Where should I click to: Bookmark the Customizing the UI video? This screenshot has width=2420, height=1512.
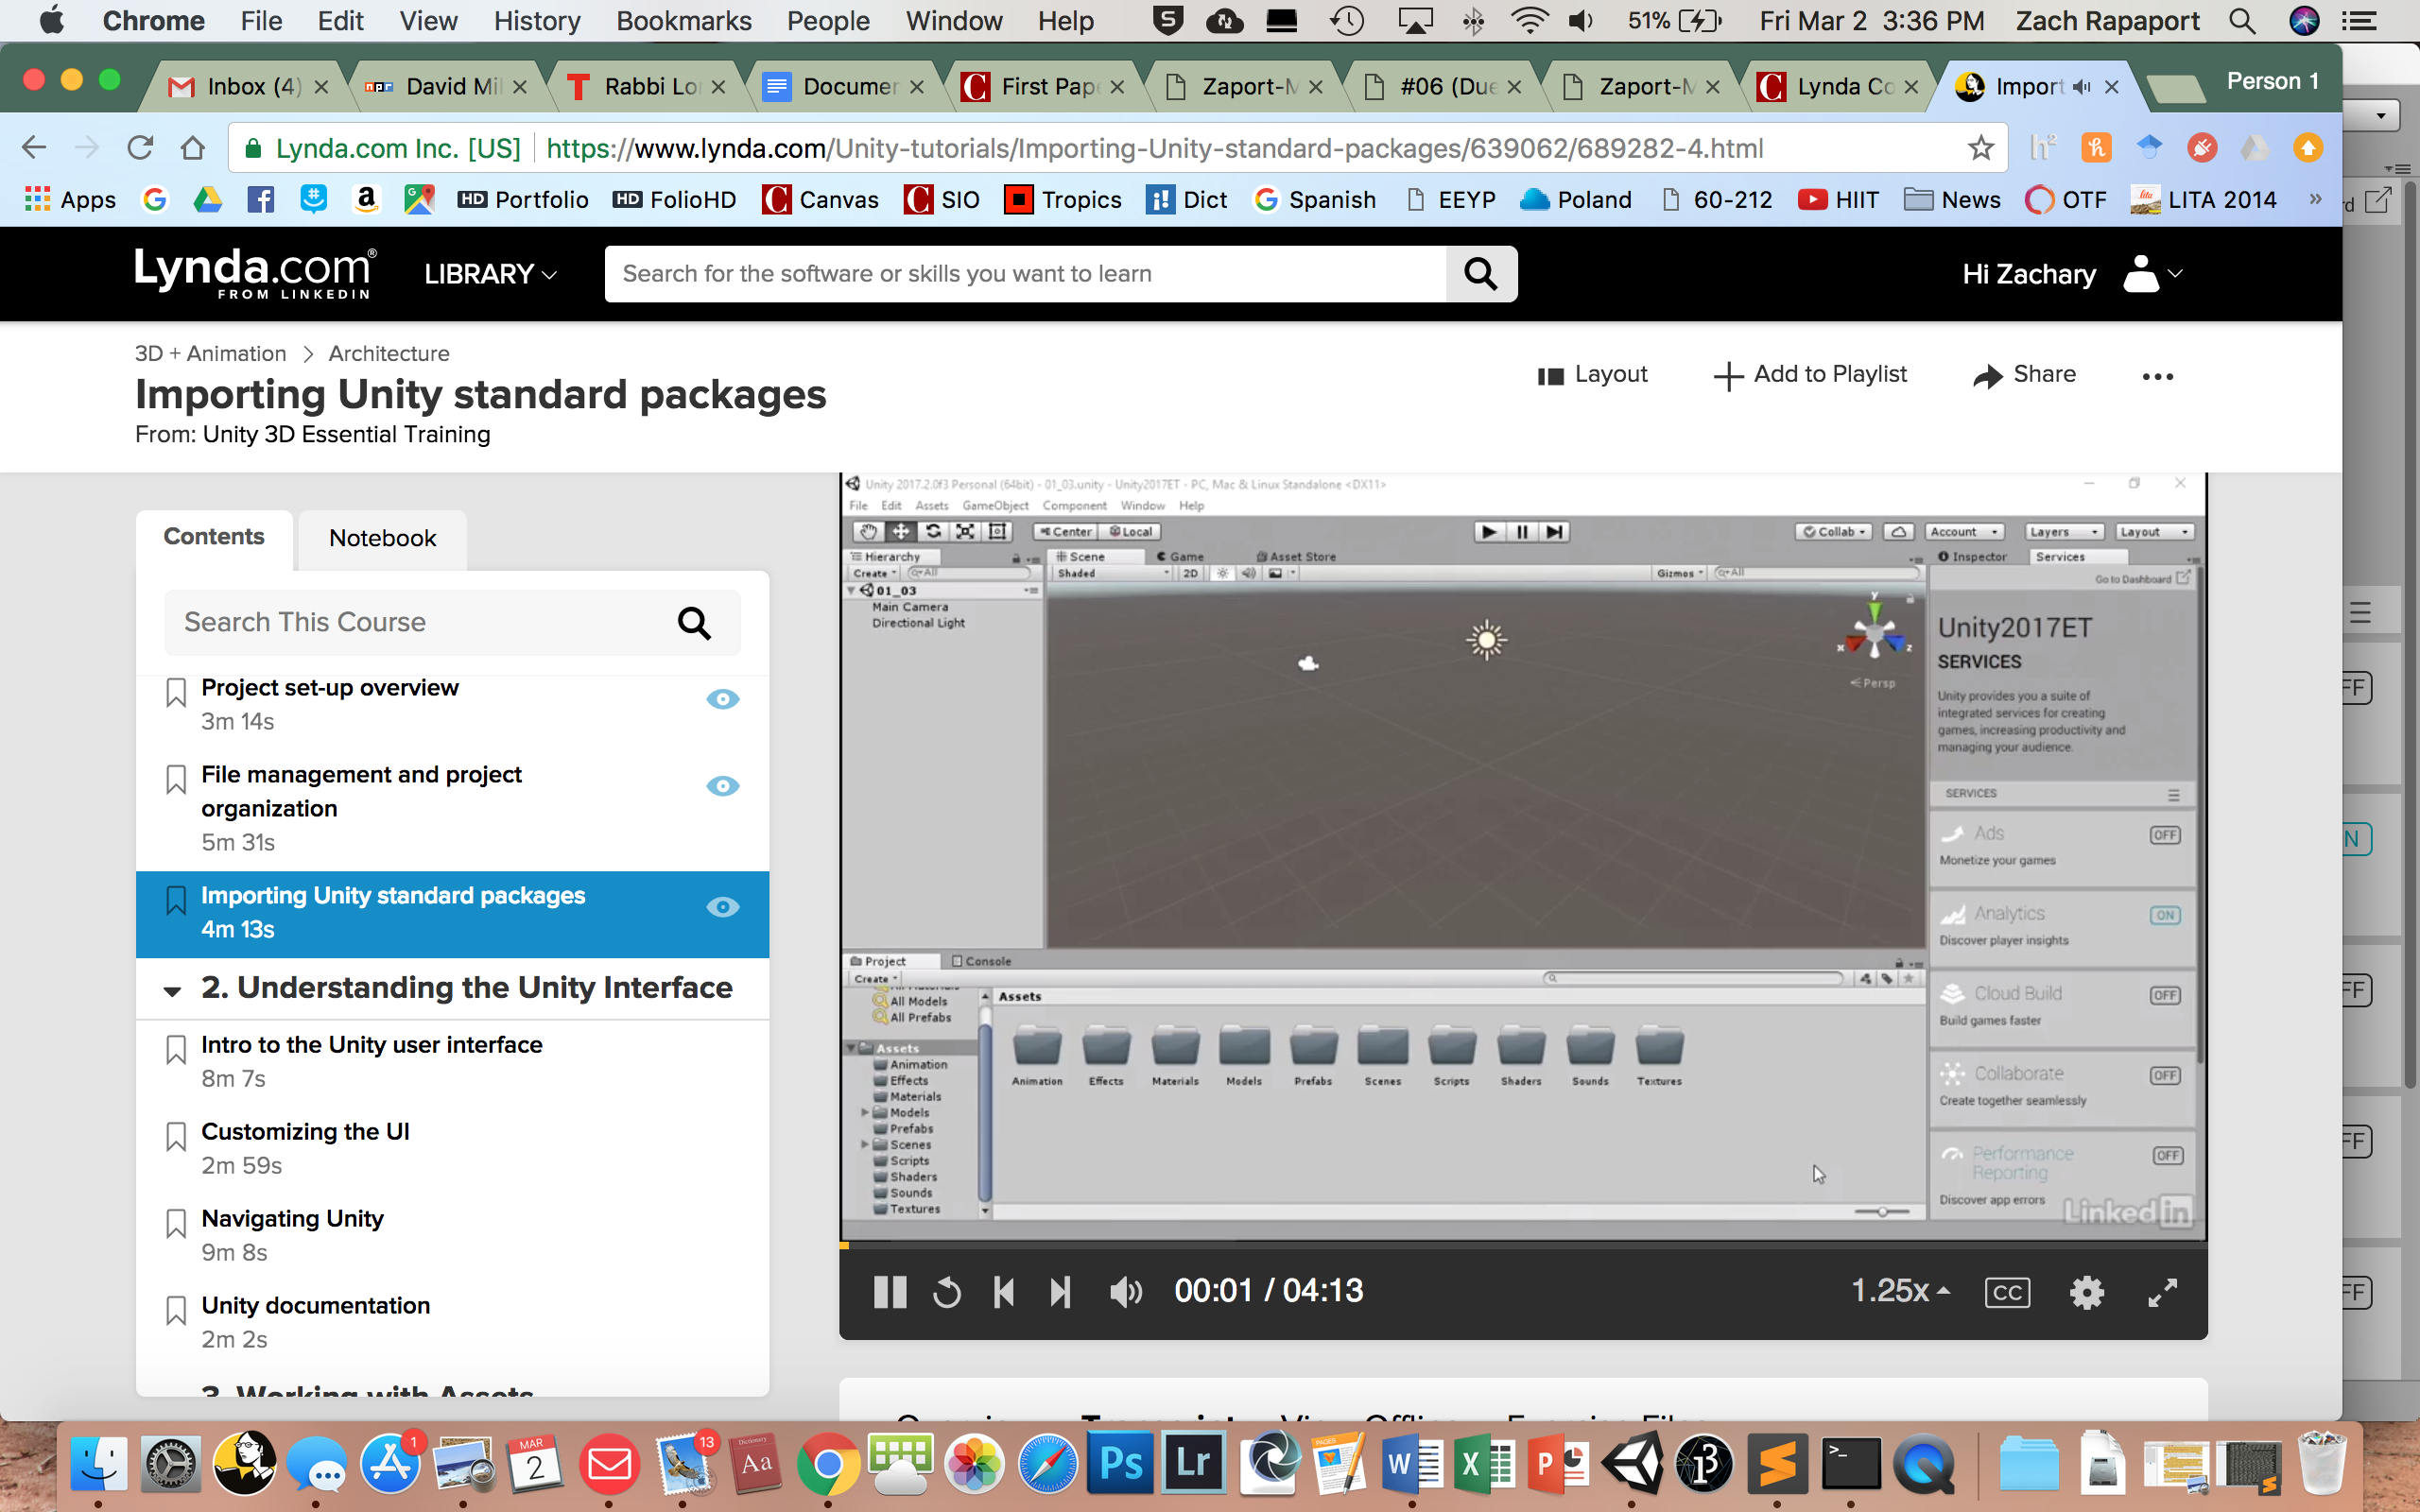click(x=176, y=1135)
